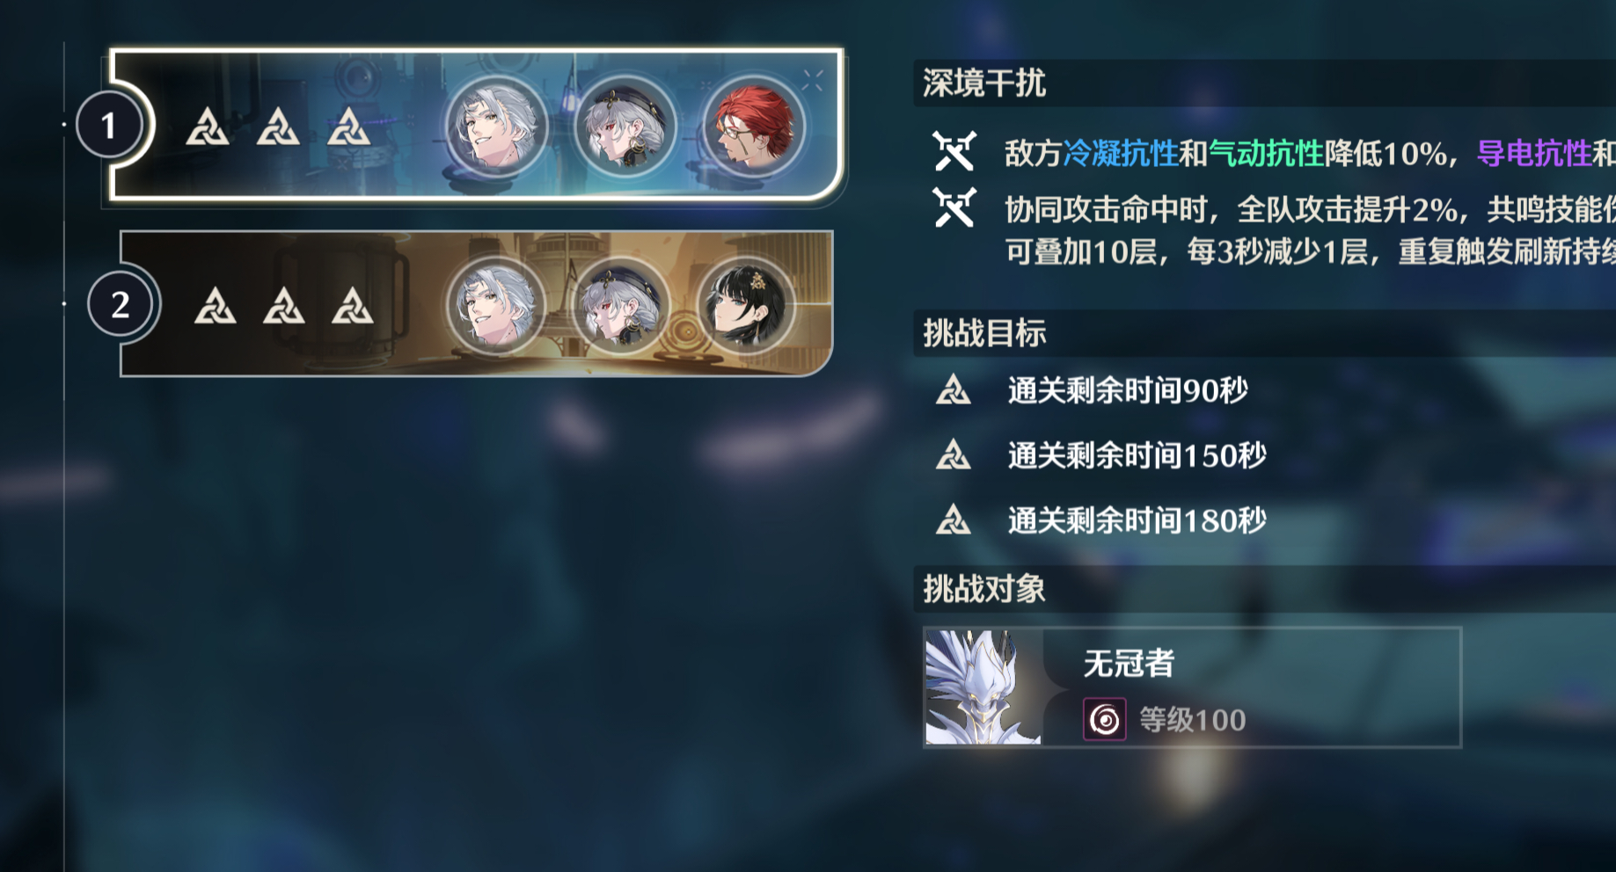The width and height of the screenshot is (1616, 872).
Task: Open the 无冠者 challenge target card
Action: point(1192,687)
